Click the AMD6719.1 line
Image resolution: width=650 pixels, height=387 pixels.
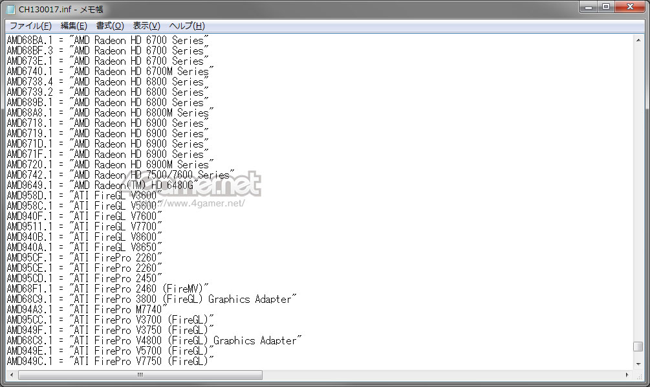[x=107, y=133]
